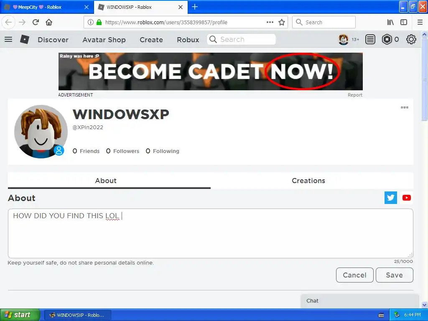Click the browser Back arrow
Viewport: 428px width, 321px height.
pyautogui.click(x=8, y=22)
